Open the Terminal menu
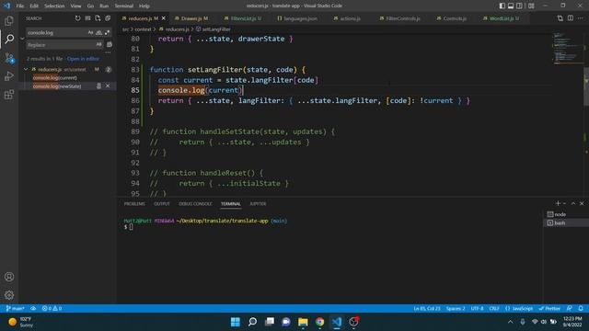589x331 pixels. point(124,6)
